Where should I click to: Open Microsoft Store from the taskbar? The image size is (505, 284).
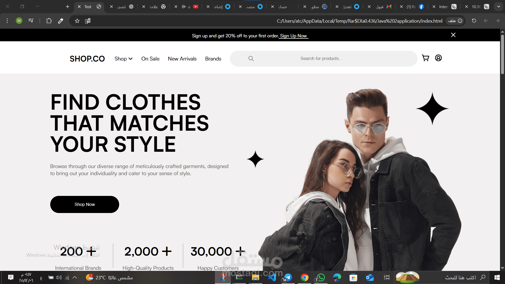click(x=353, y=277)
